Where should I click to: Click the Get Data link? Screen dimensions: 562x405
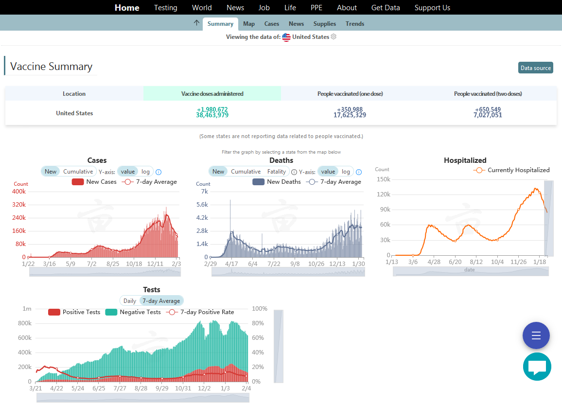(386, 8)
